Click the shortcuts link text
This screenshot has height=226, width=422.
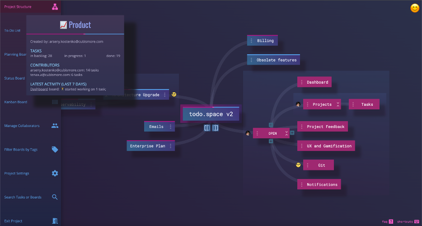(405, 221)
